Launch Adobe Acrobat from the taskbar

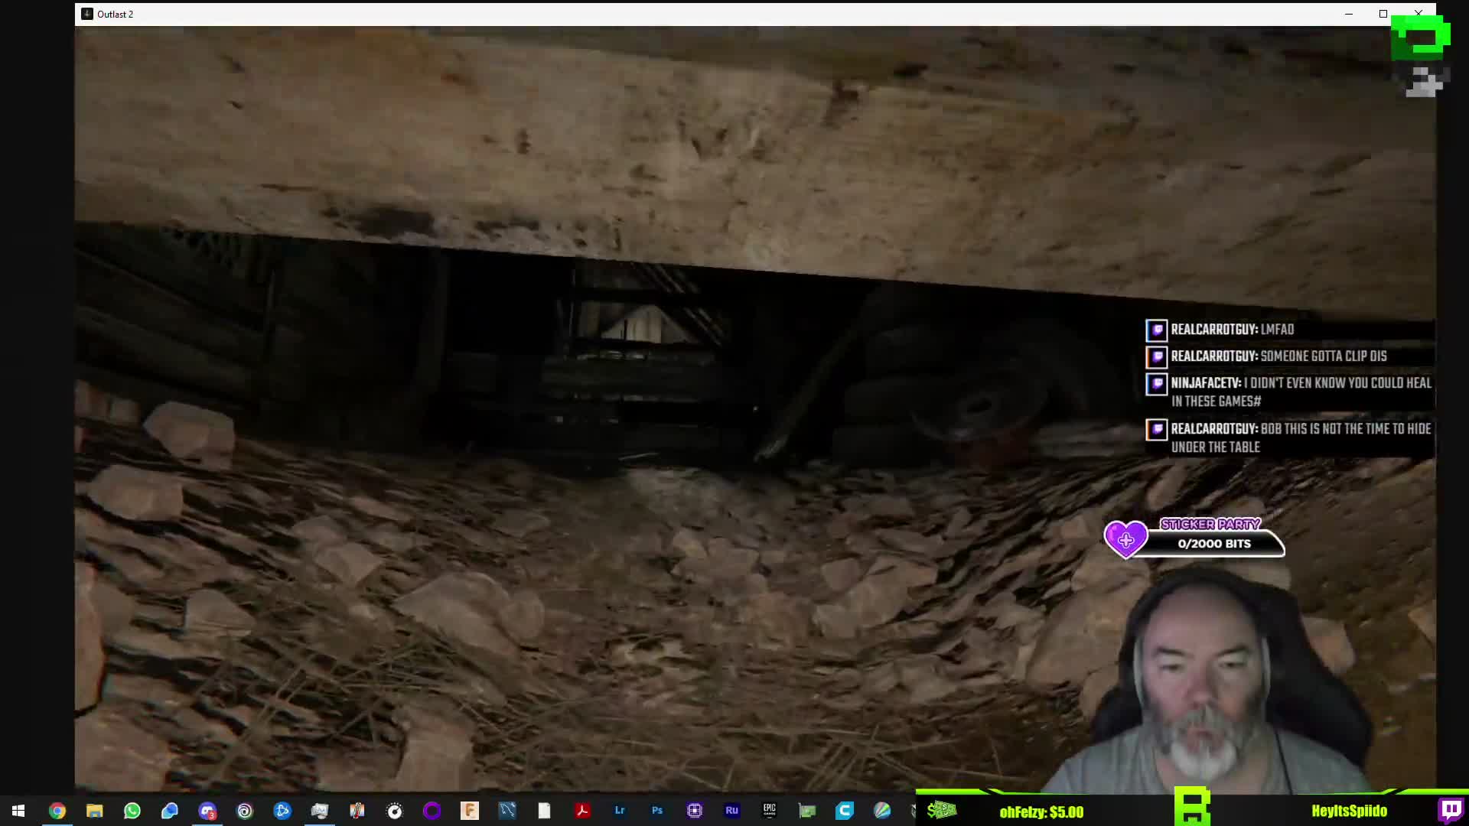582,811
